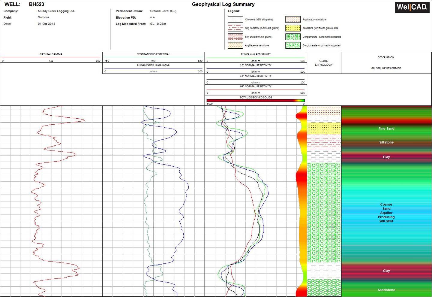This screenshot has height=297, width=432.
Task: Select the 64" Normal Resistivity header
Action: click(256, 86)
